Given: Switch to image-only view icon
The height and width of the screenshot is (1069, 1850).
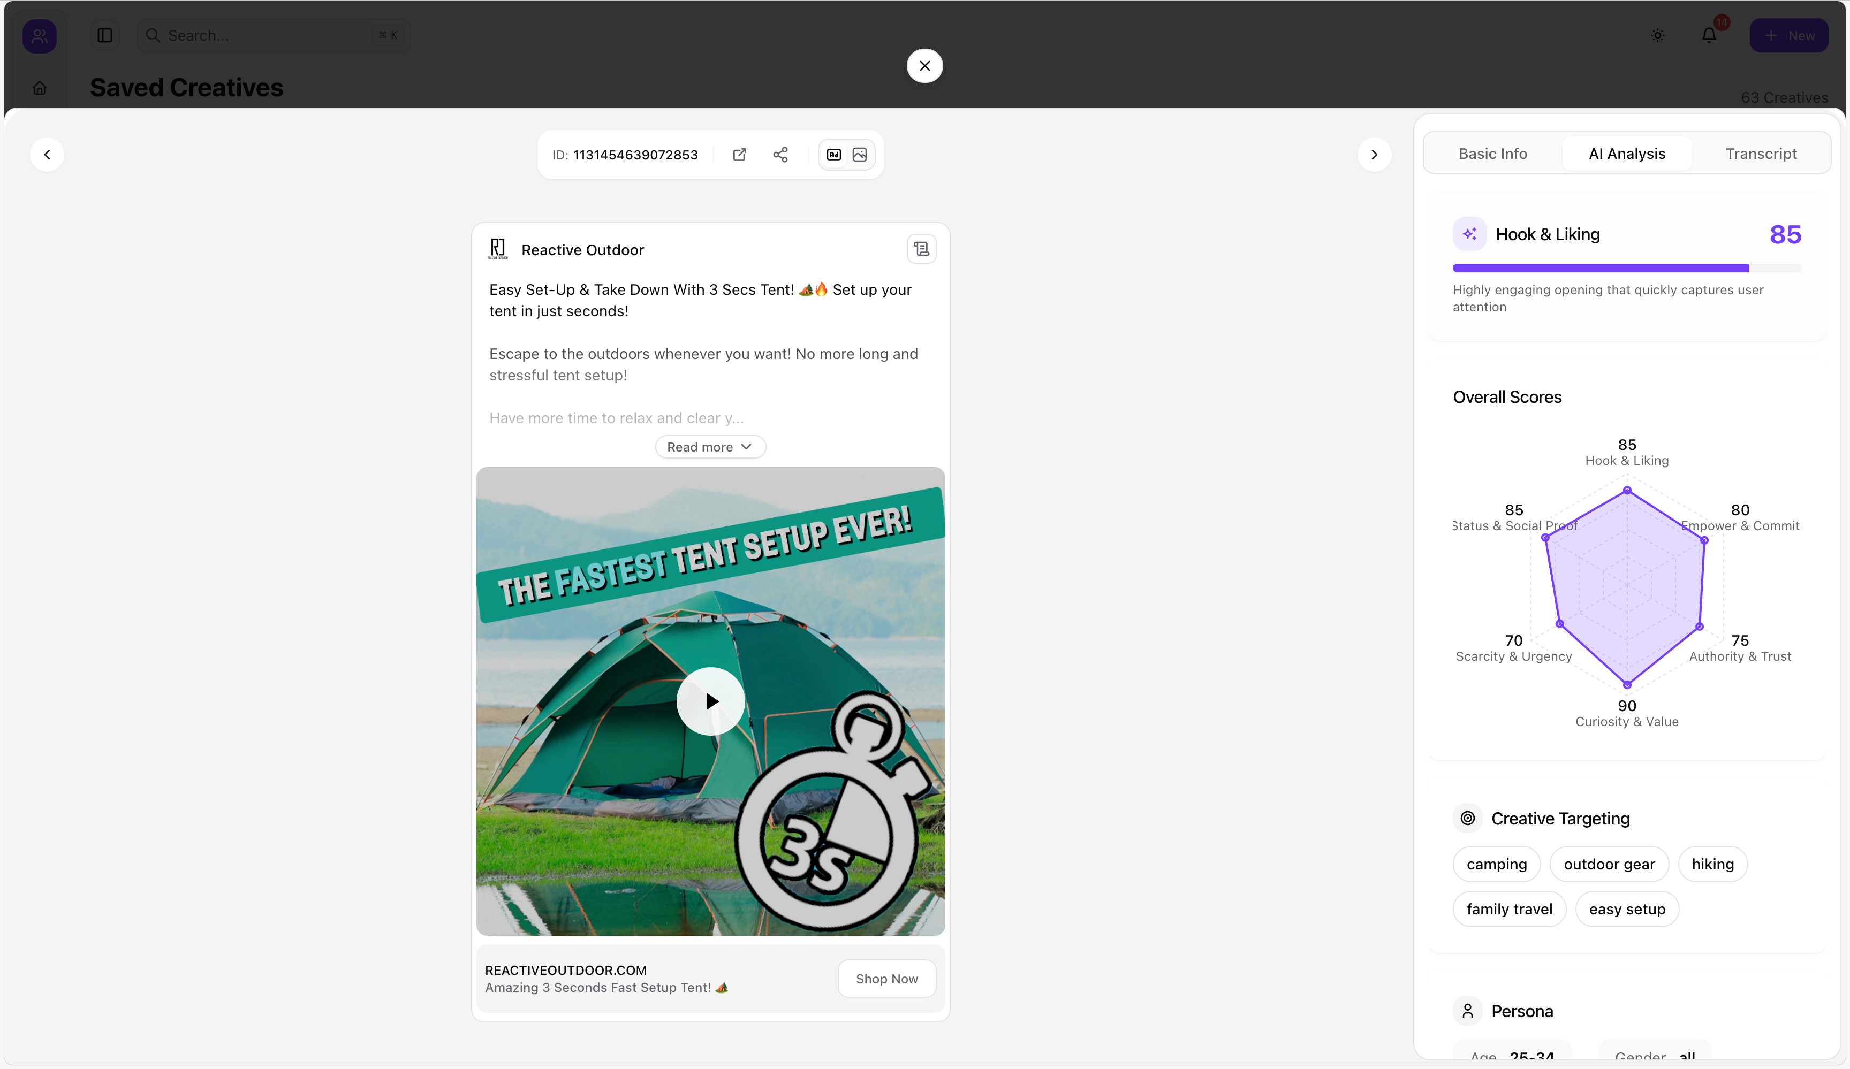Looking at the screenshot, I should coord(860,155).
